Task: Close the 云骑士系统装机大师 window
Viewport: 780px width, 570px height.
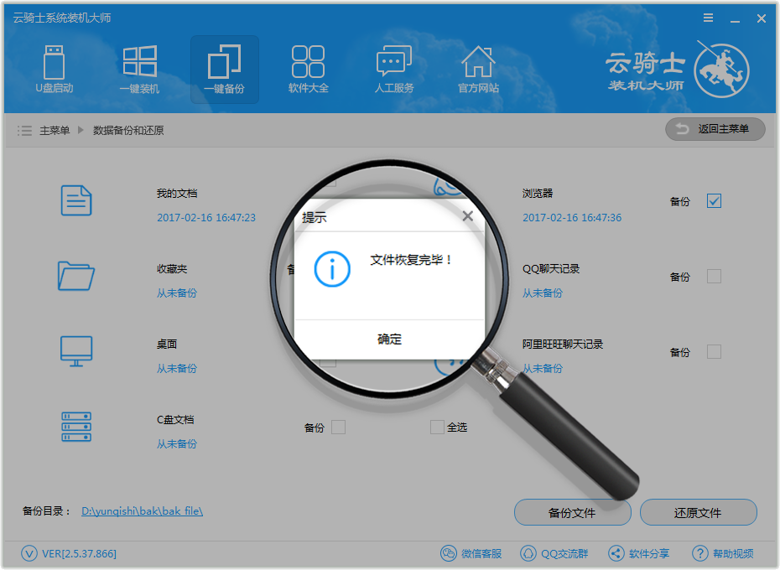Action: tap(761, 18)
